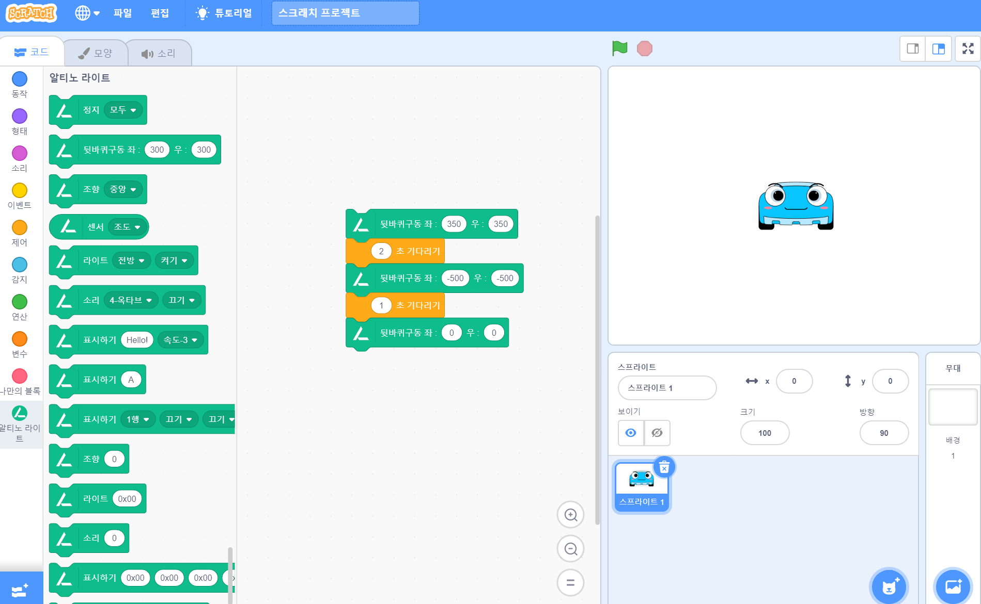The image size is (981, 604).
Task: Click the sprite 방향 field showing 90
Action: (884, 433)
